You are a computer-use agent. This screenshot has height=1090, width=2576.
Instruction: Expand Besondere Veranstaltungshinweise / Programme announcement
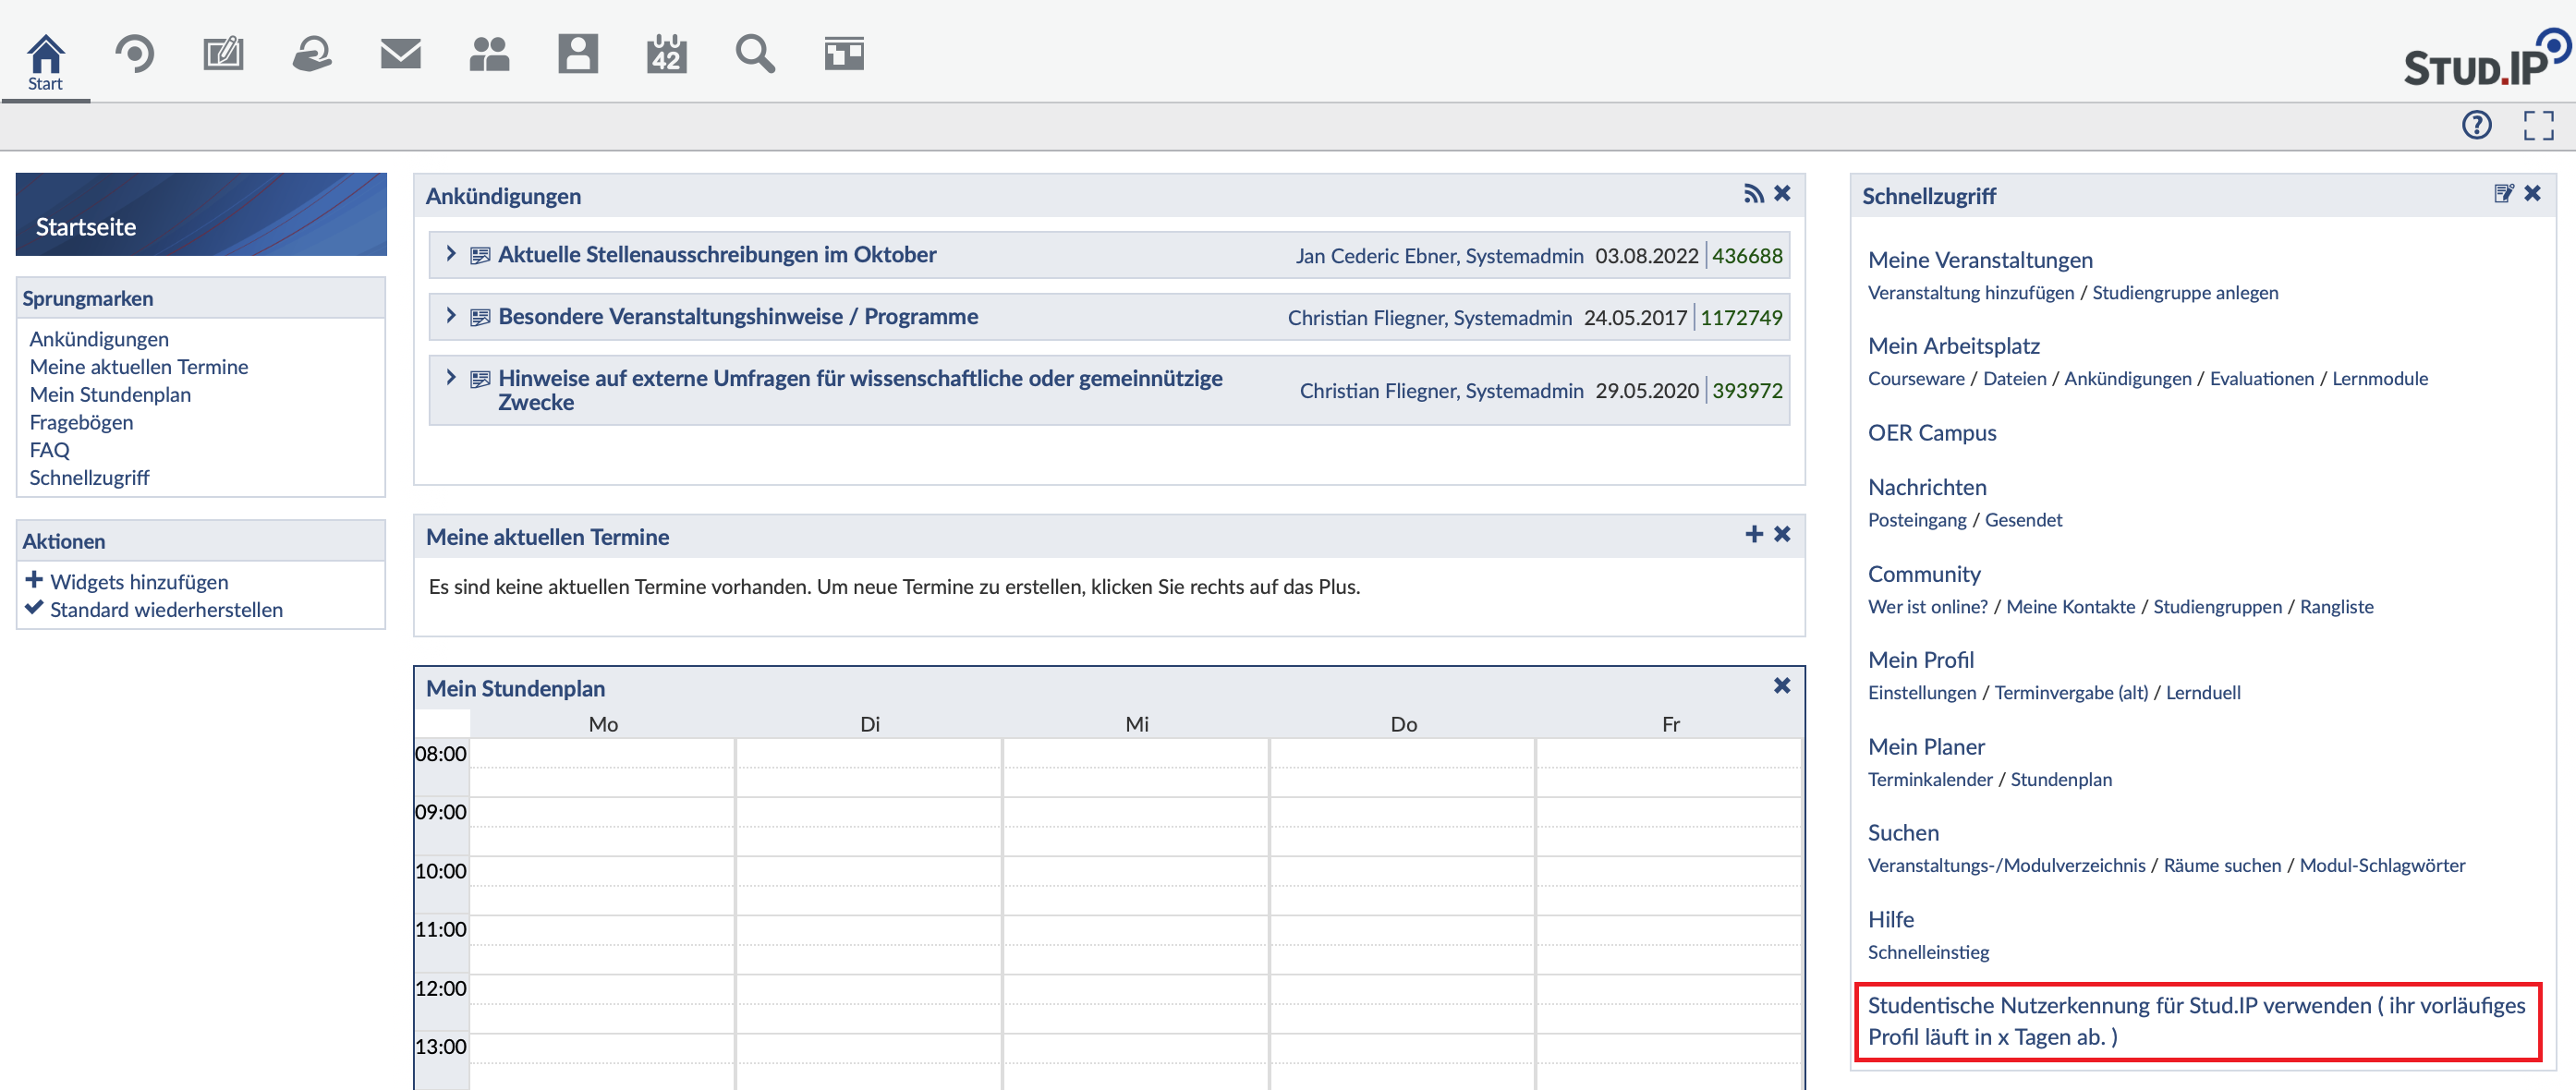pos(738,317)
